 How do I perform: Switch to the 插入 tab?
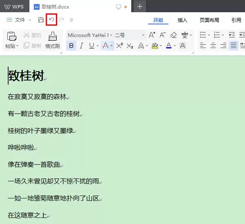tap(183, 20)
